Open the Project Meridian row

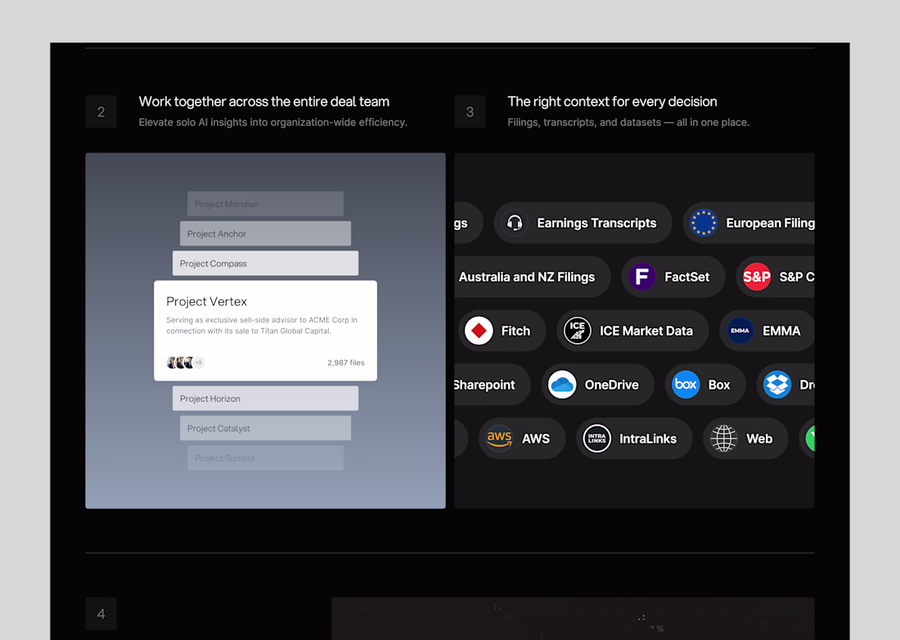265,204
